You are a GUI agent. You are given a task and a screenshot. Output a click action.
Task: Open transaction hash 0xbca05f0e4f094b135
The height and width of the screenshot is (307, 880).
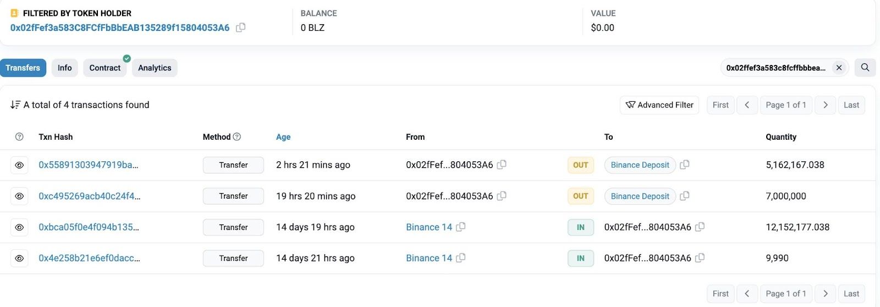point(89,227)
